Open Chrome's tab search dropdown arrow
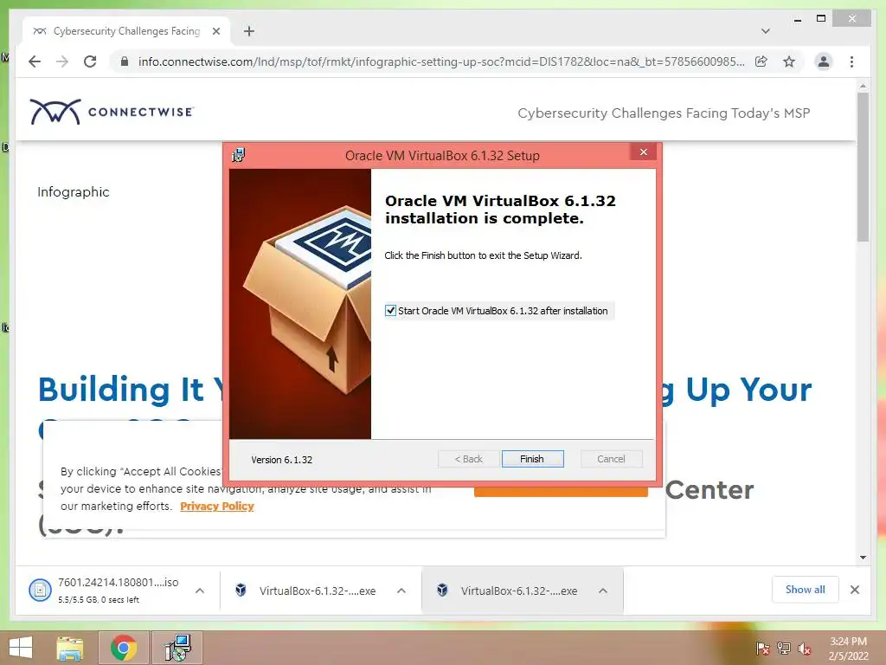This screenshot has width=886, height=665. (766, 31)
